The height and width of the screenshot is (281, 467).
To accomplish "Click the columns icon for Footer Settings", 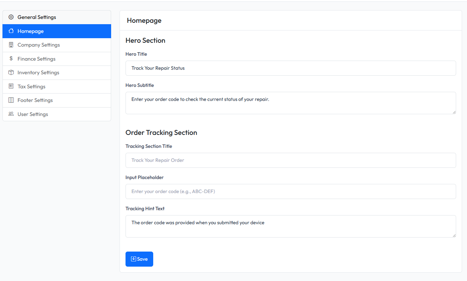I will (x=11, y=100).
